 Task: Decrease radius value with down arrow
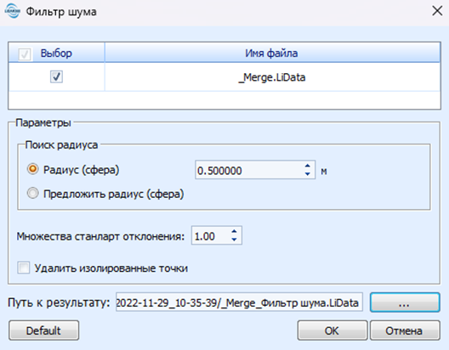point(308,174)
